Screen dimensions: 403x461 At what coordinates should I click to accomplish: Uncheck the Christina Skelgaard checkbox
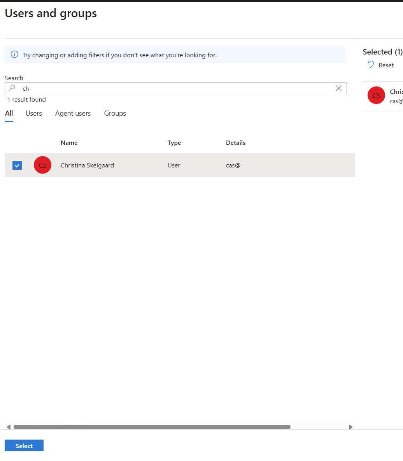[x=17, y=165]
